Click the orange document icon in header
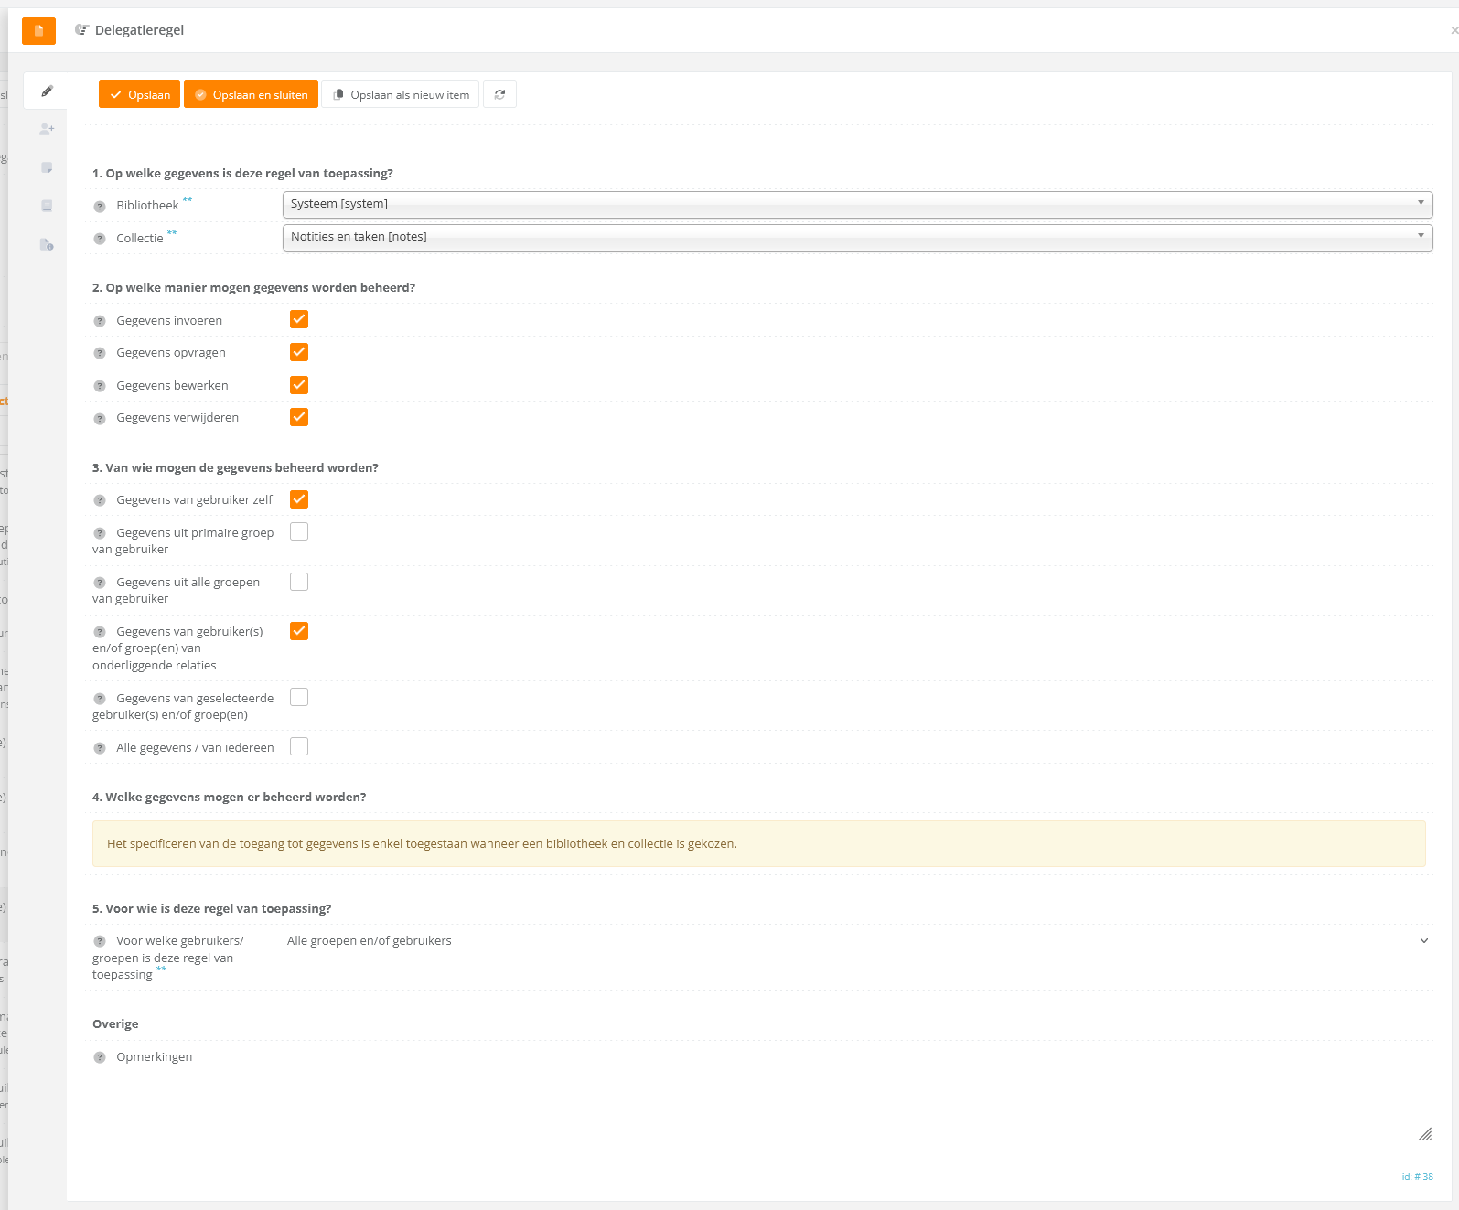 (38, 31)
